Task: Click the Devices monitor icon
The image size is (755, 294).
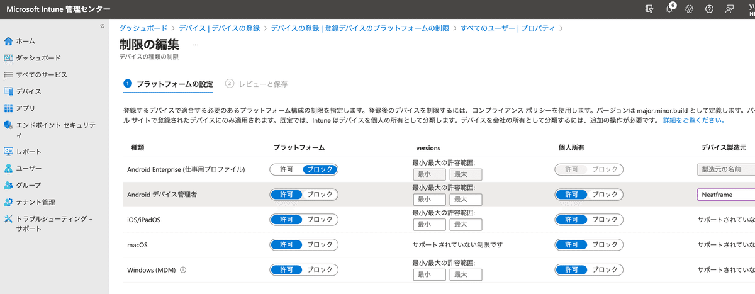Action: (x=8, y=91)
